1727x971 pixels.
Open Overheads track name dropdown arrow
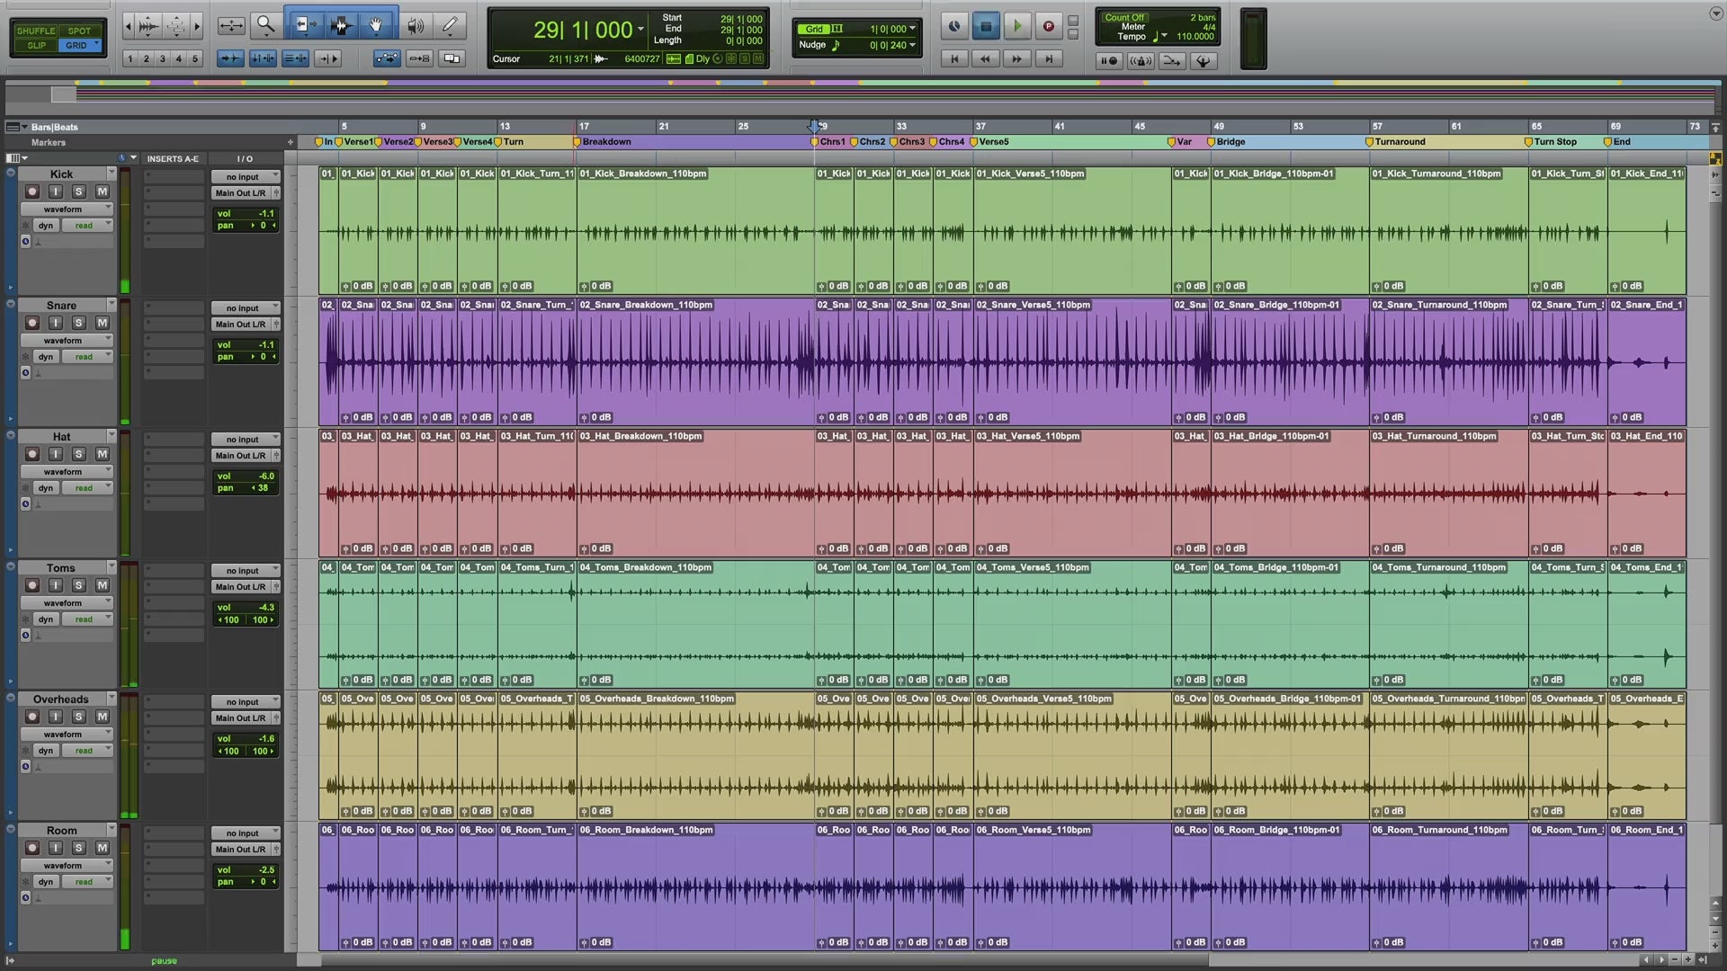(112, 699)
